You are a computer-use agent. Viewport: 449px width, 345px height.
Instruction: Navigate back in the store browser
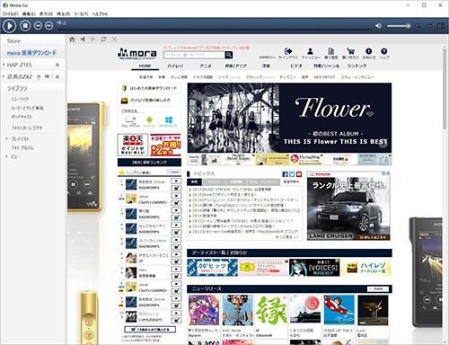(83, 40)
